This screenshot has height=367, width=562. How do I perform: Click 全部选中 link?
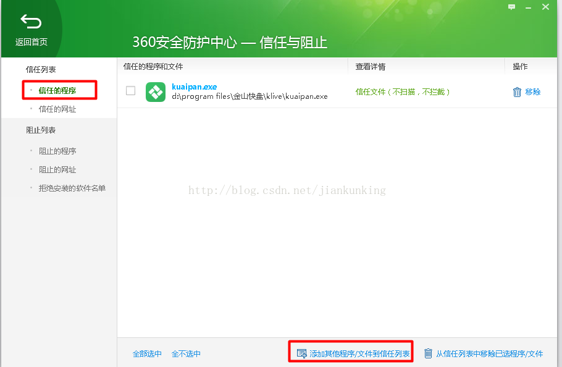click(x=147, y=354)
